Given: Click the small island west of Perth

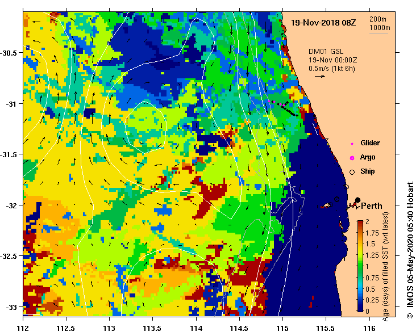Looking at the screenshot, I should [326, 205].
